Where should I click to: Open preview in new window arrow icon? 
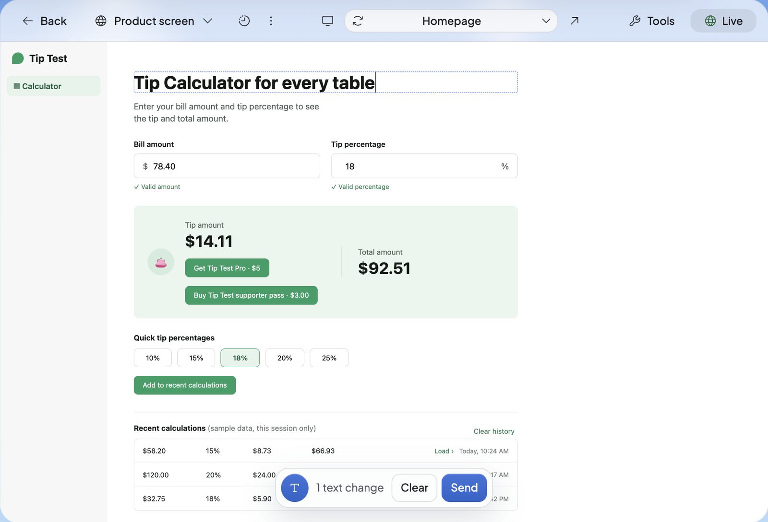coord(575,21)
